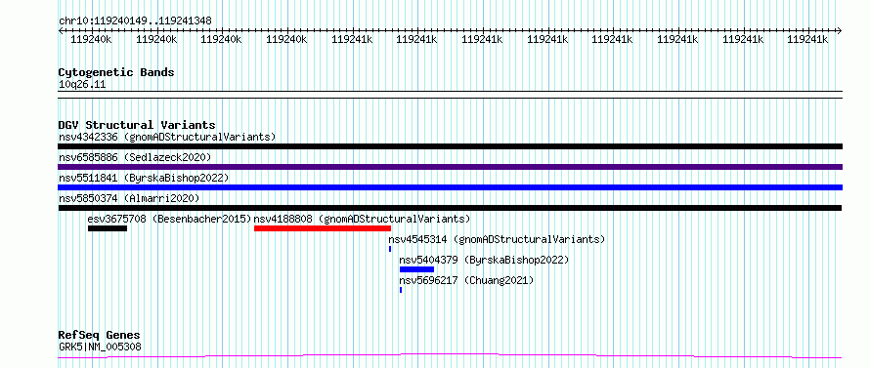Image resolution: width=870 pixels, height=368 pixels.
Task: Click the GRK5|NM_005308 RefSeq gene label
Action: (x=100, y=347)
